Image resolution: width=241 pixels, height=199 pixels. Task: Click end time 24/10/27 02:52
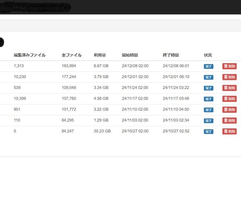click(176, 131)
